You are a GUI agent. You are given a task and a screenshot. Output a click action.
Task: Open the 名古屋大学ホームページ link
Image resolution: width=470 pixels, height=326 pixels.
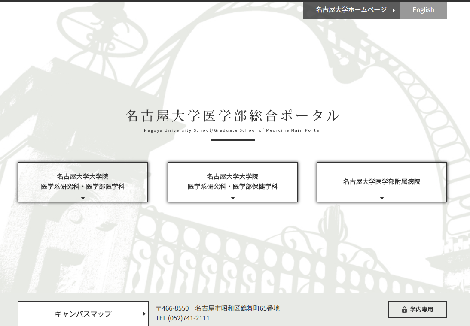click(351, 10)
